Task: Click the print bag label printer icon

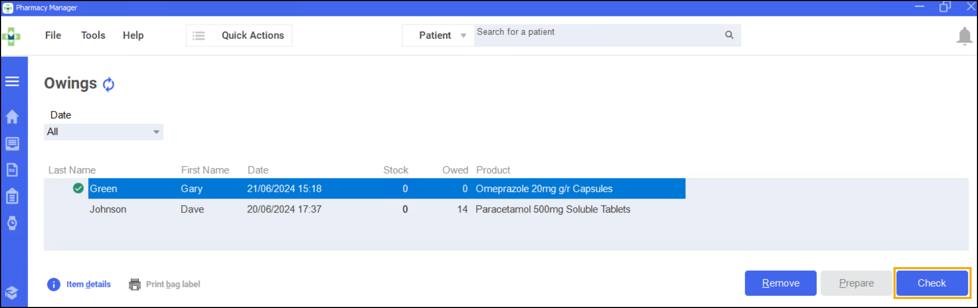Action: click(135, 285)
